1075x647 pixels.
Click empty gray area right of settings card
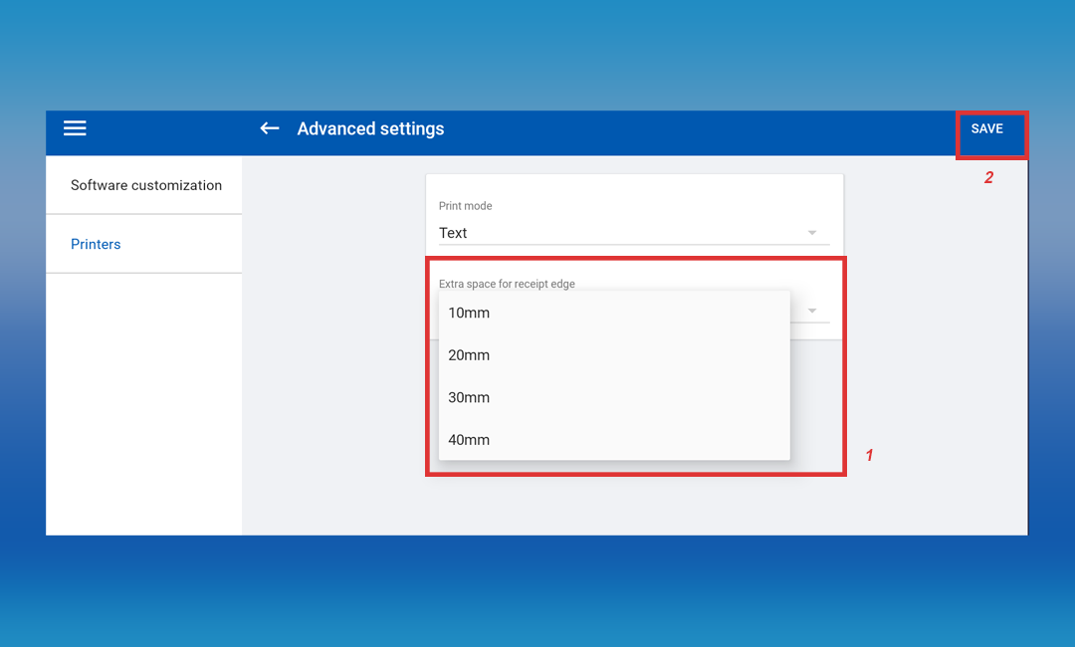[x=936, y=348]
